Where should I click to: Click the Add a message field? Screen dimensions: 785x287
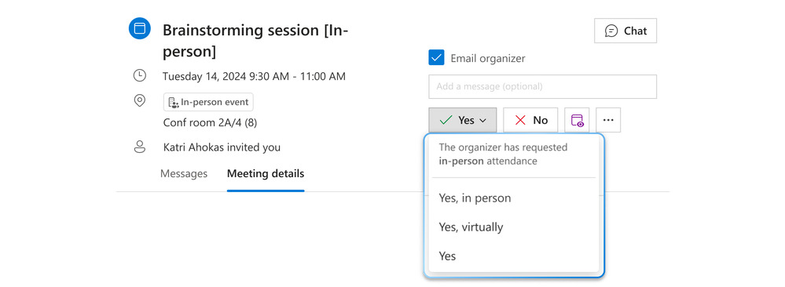(x=543, y=86)
